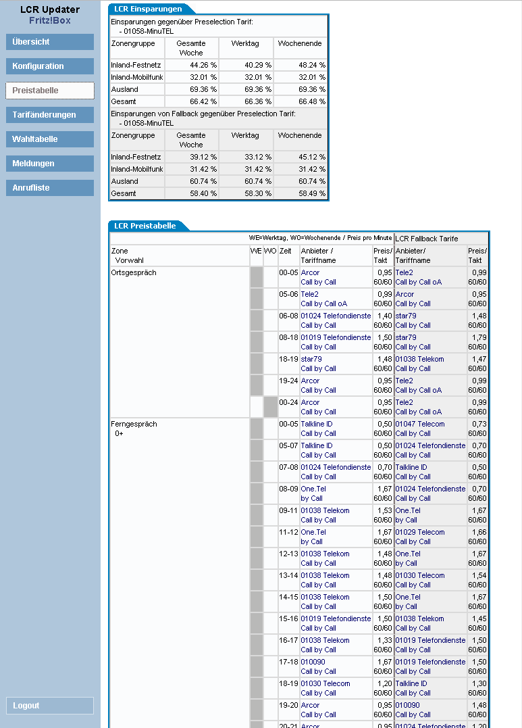Screen dimensions: 522x728
Task: Show the Wahltabelle page
Action: (50, 139)
